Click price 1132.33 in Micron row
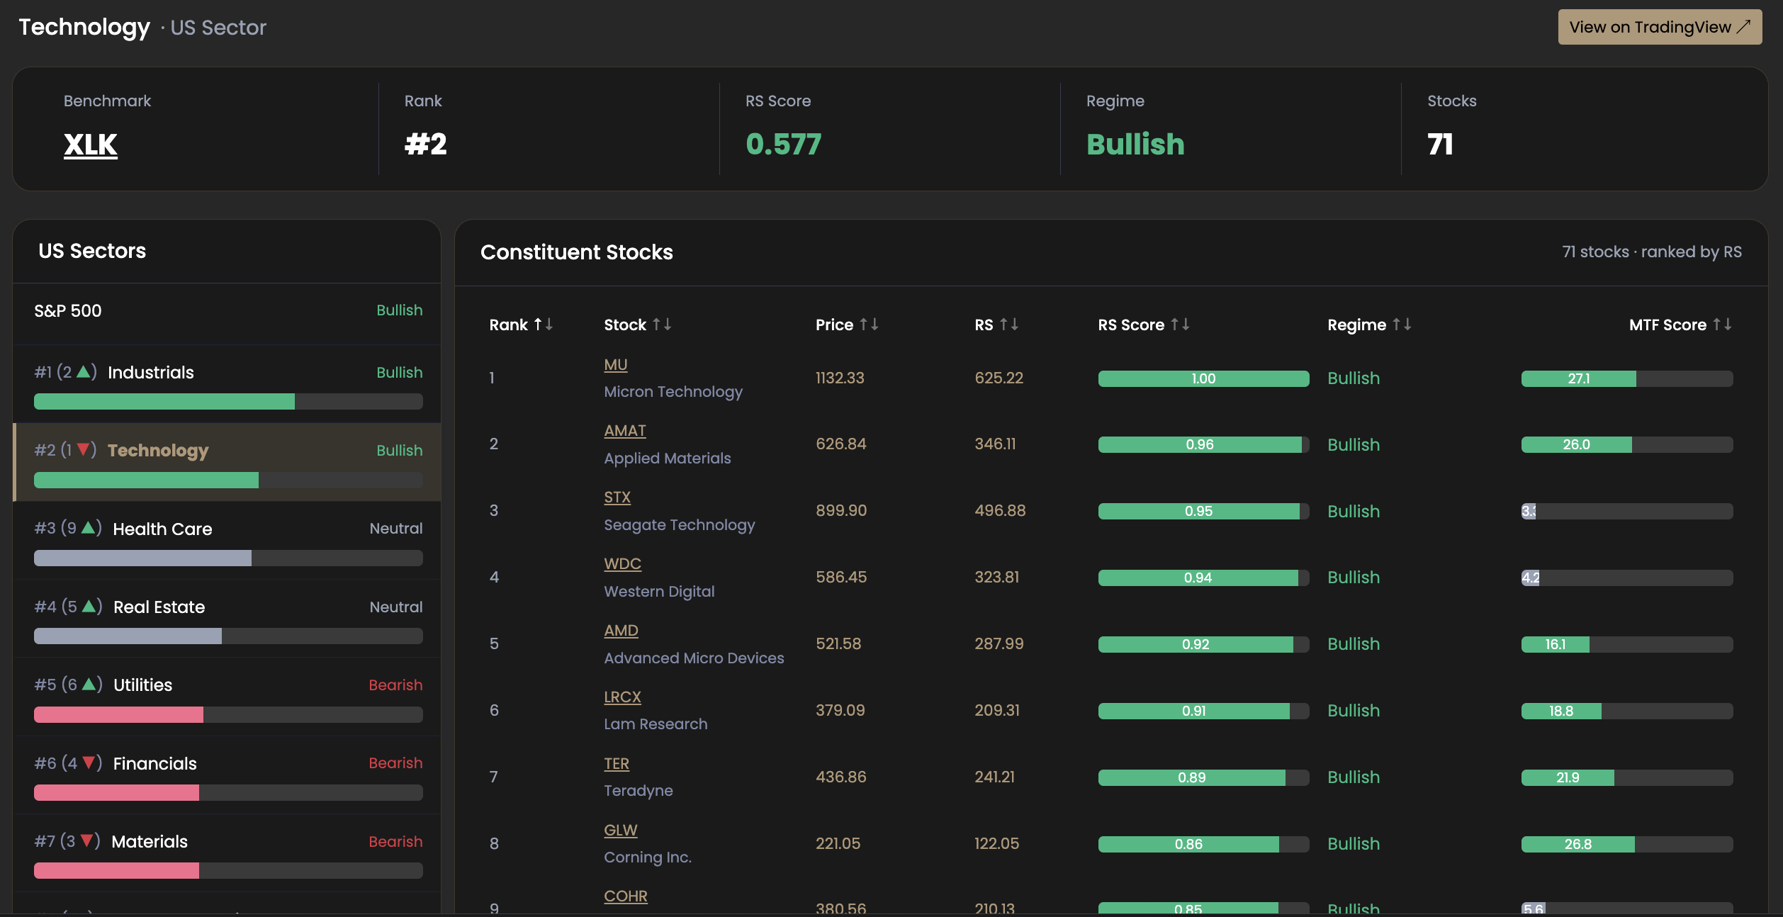Viewport: 1783px width, 917px height. pyautogui.click(x=840, y=378)
